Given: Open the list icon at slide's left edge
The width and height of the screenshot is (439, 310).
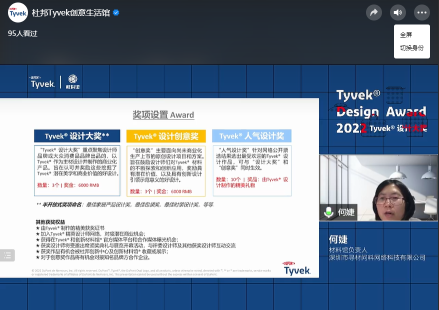Looking at the screenshot, I should 7,255.
